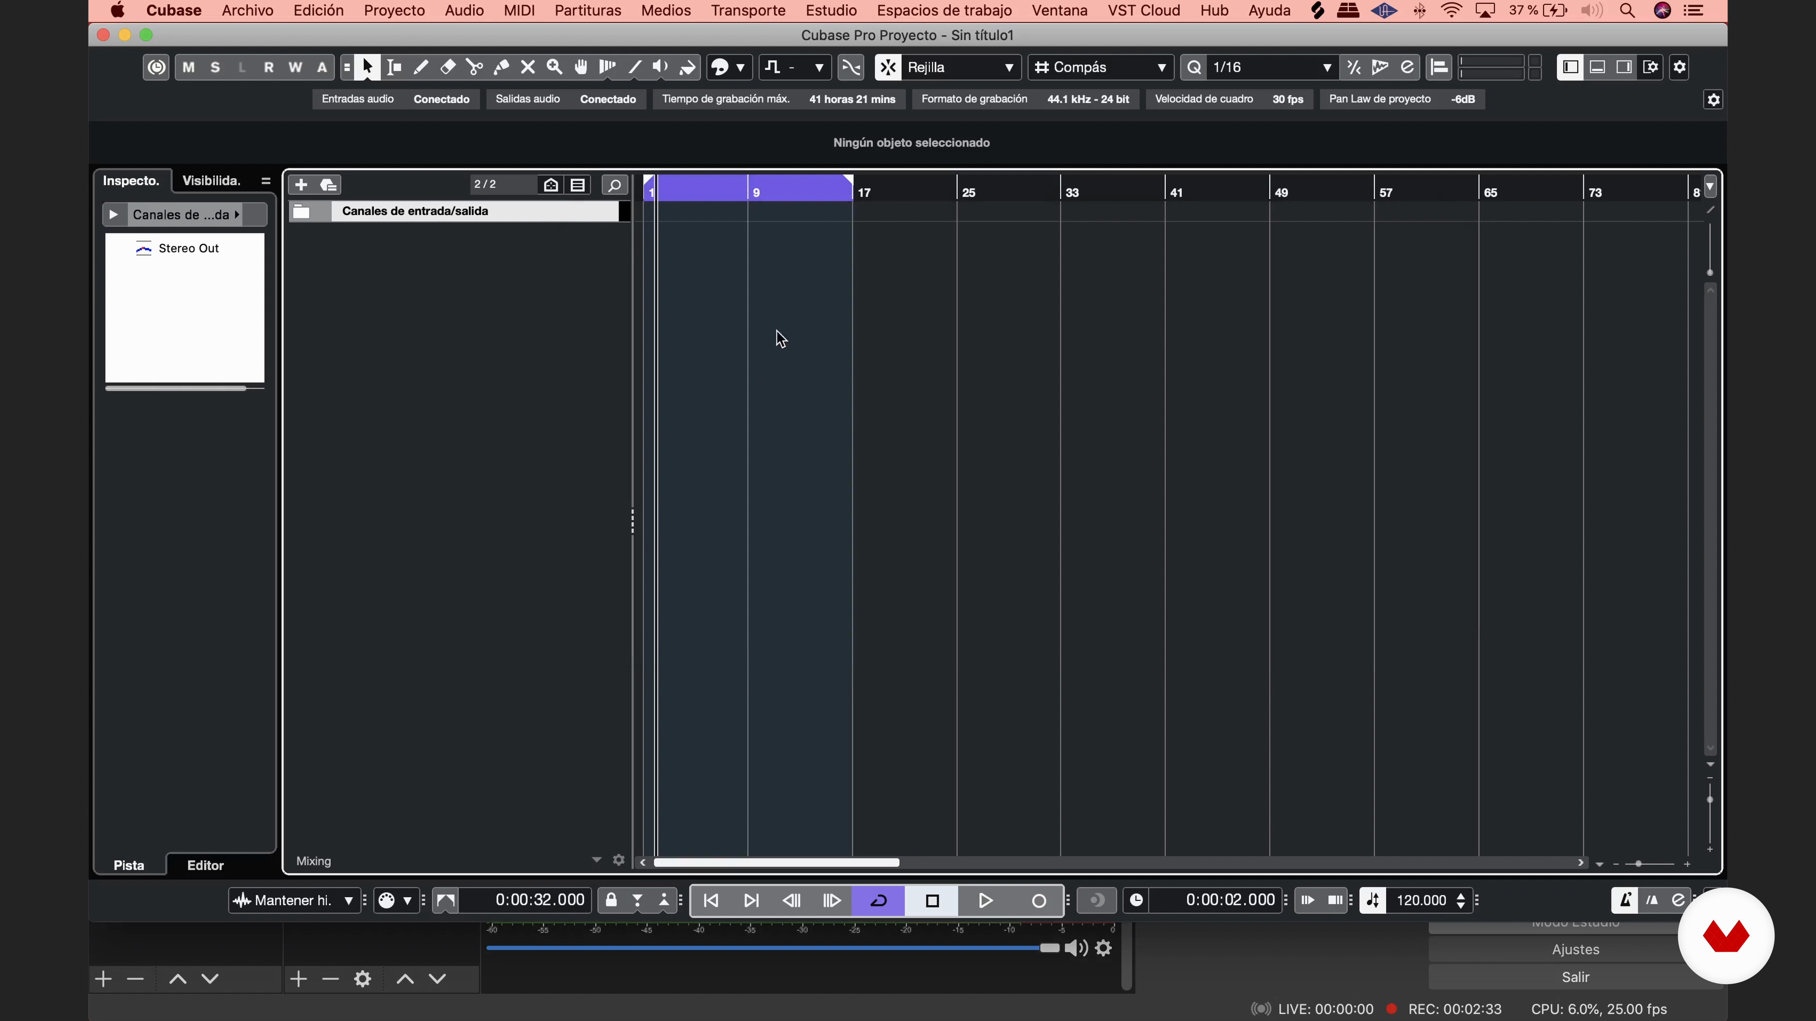Image resolution: width=1816 pixels, height=1021 pixels.
Task: Click the 120.000 tempo field
Action: tap(1421, 900)
